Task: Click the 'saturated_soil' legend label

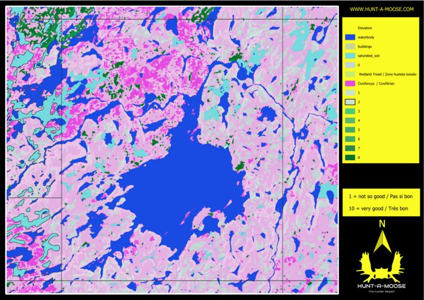Action: [x=368, y=55]
